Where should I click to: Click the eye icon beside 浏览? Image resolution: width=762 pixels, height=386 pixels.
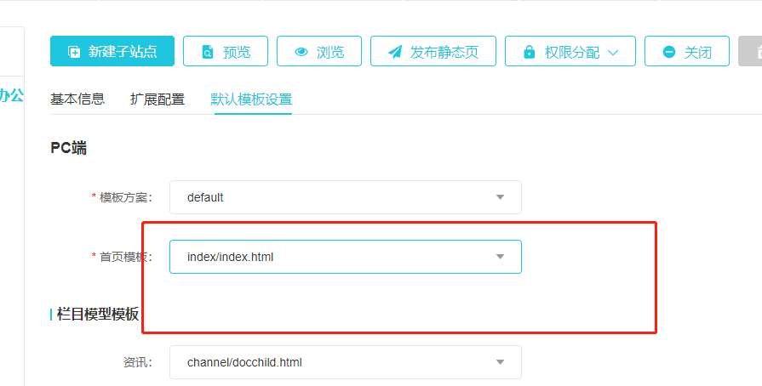301,52
